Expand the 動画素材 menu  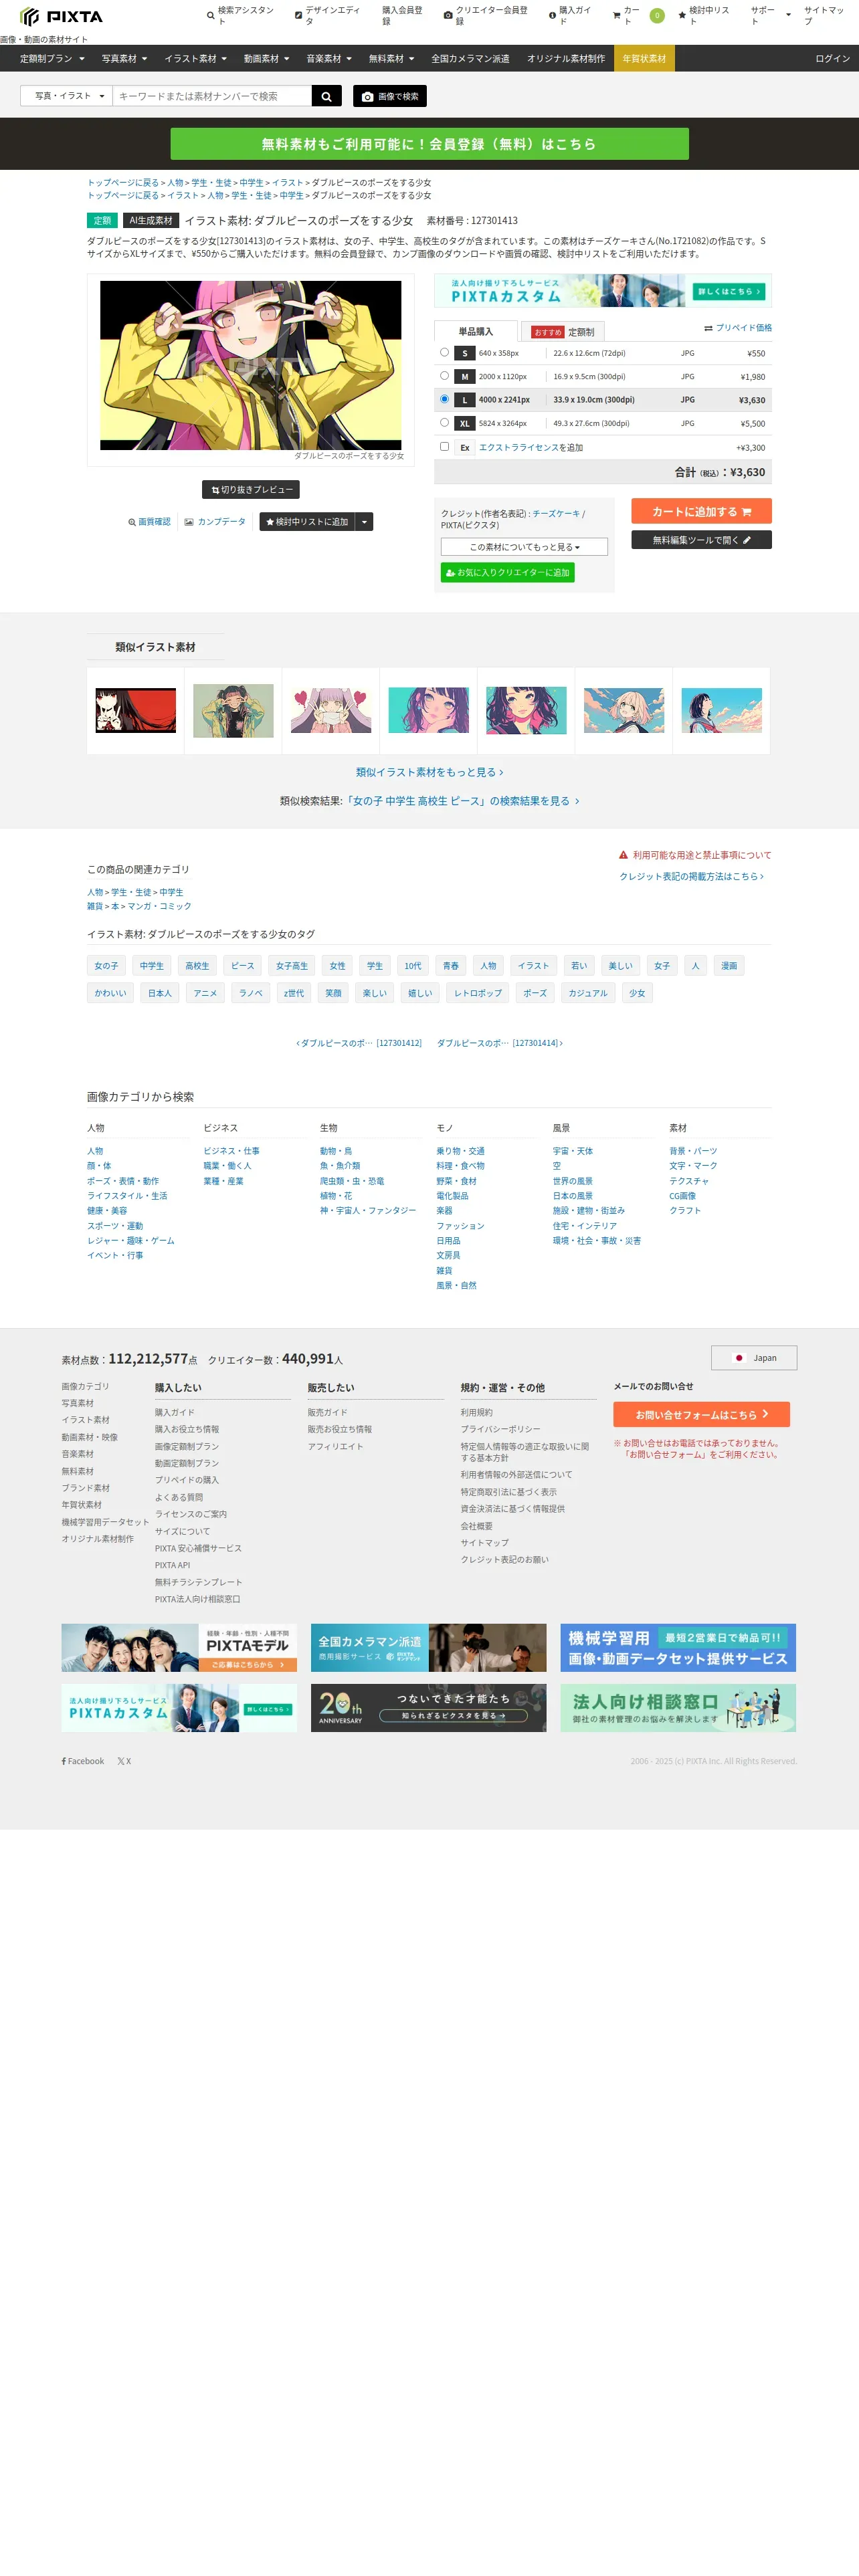tap(266, 59)
